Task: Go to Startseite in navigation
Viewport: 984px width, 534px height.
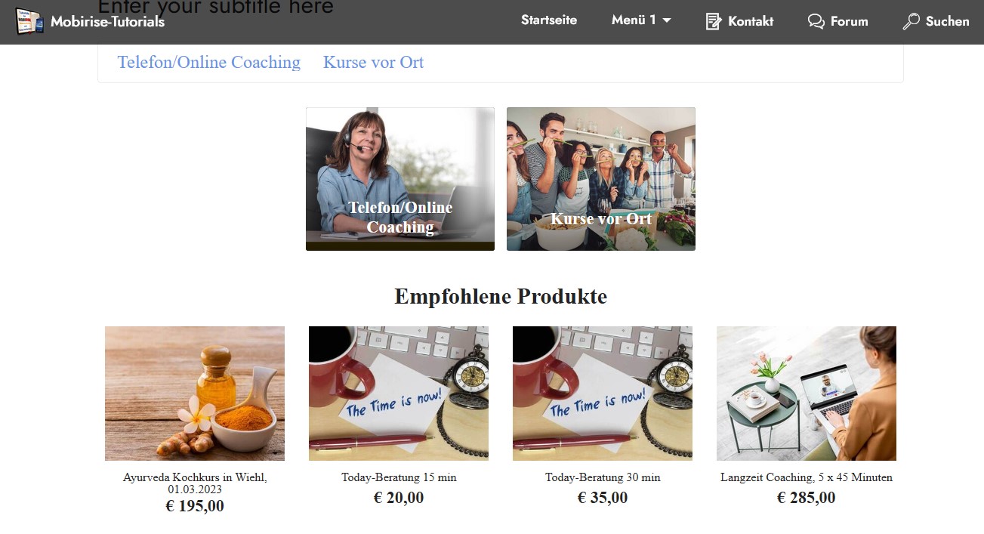Action: 549,20
